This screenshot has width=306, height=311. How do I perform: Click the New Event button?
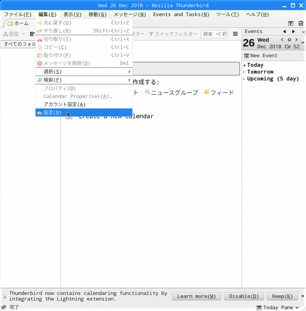click(261, 56)
